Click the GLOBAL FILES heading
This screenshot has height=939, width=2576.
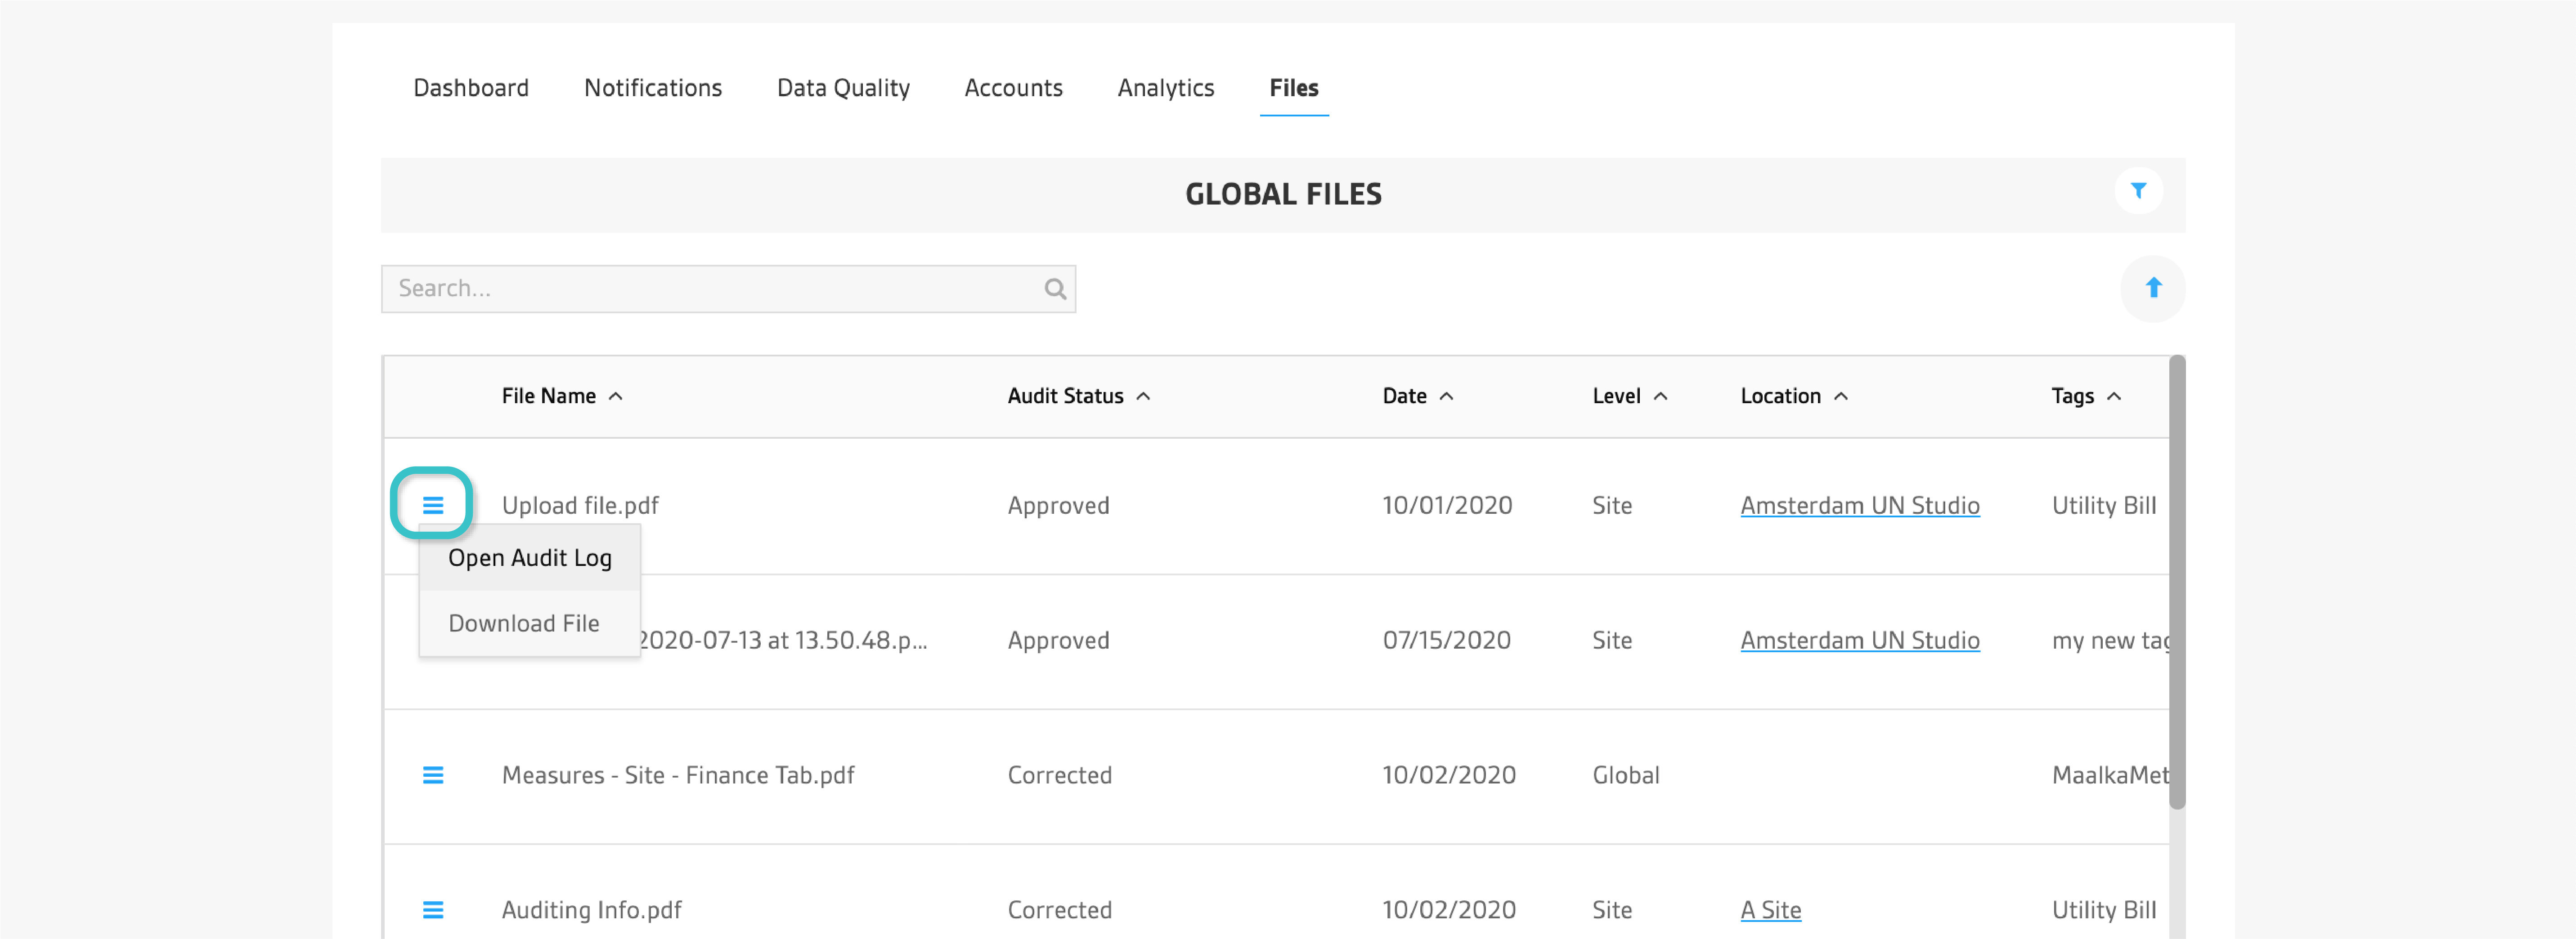1283,195
